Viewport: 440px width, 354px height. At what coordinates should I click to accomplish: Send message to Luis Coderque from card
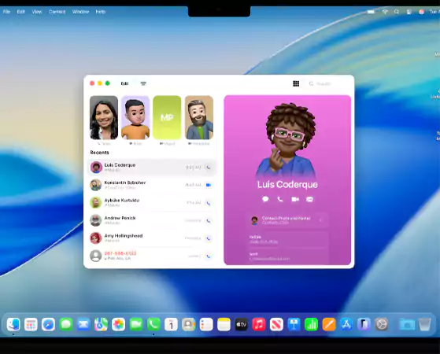coord(265,199)
